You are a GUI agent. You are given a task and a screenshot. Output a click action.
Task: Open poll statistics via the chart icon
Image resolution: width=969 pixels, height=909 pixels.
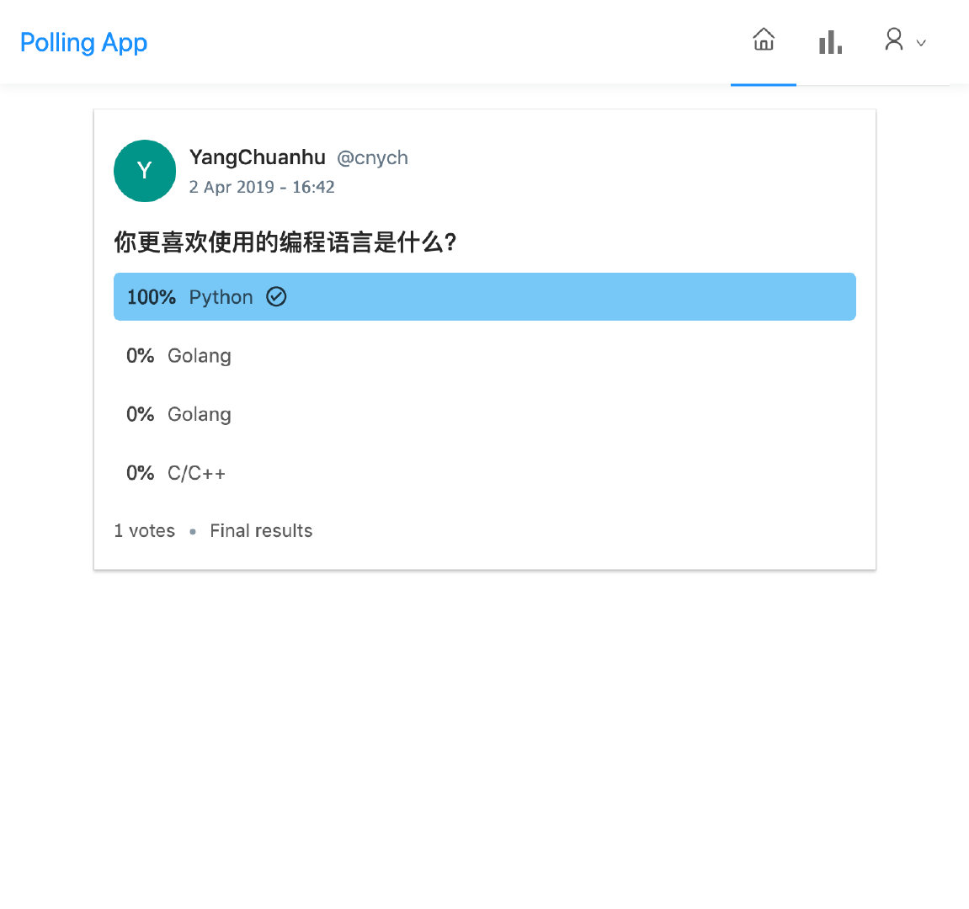830,40
